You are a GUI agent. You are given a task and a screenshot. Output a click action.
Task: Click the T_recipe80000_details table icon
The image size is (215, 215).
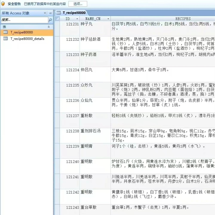5,38
